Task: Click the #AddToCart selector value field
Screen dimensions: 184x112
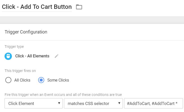Action: (x=153, y=103)
